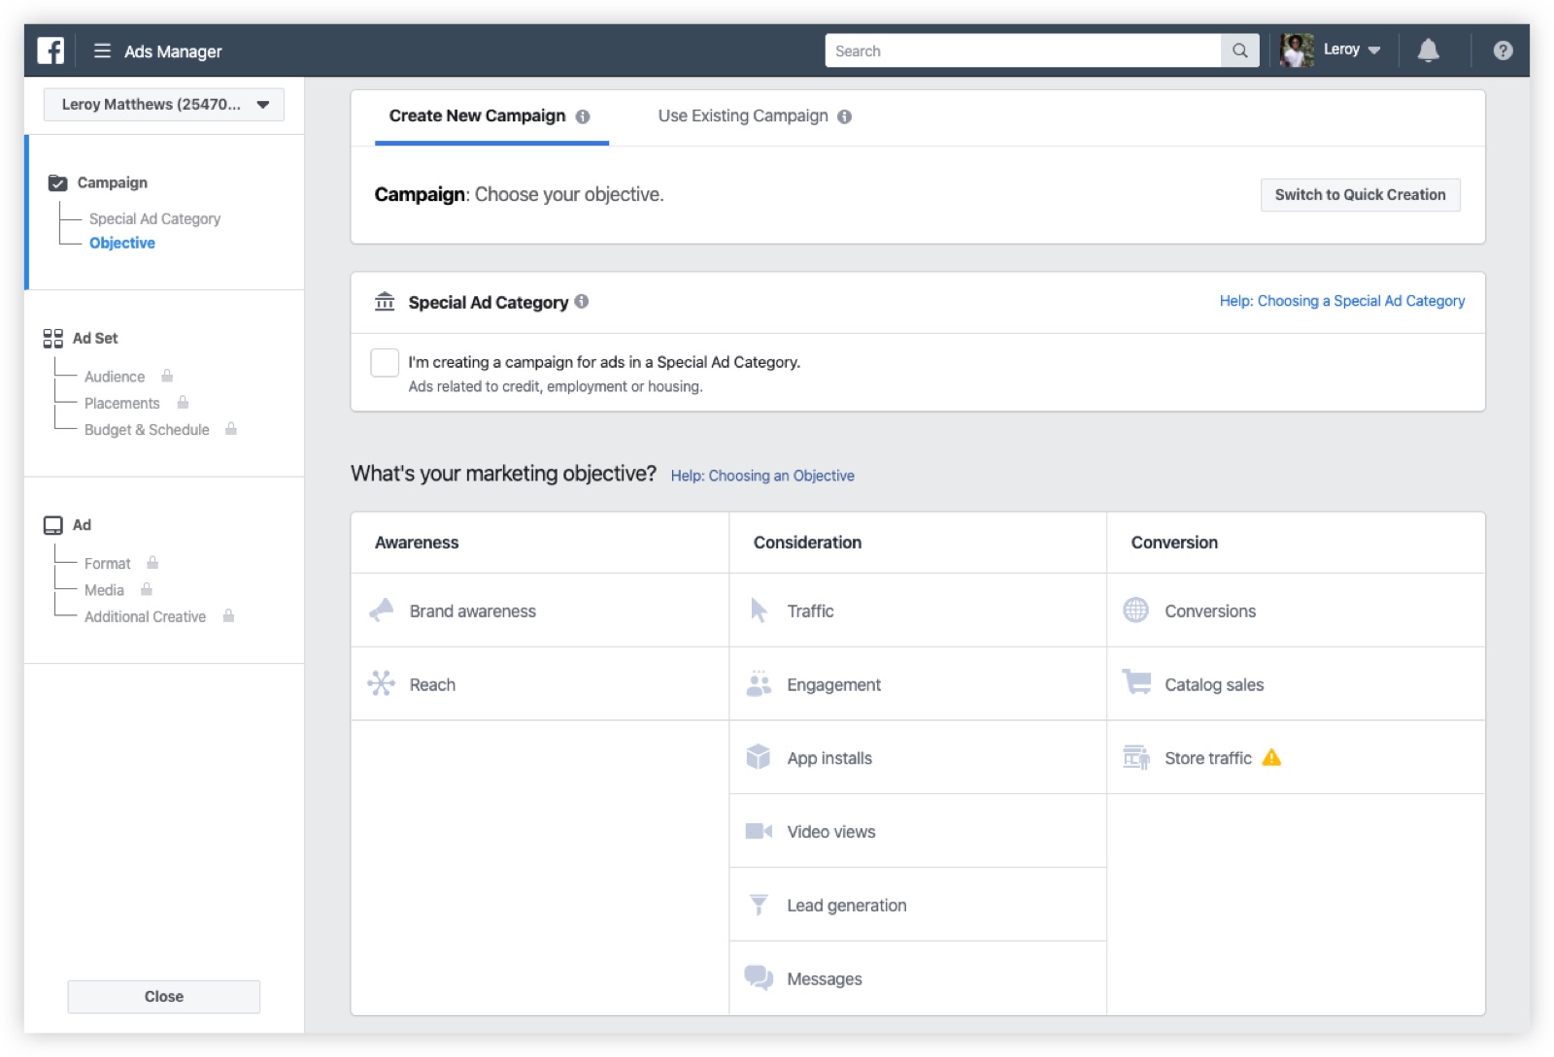This screenshot has height=1057, width=1554.
Task: Choose the Video views objective
Action: click(918, 832)
